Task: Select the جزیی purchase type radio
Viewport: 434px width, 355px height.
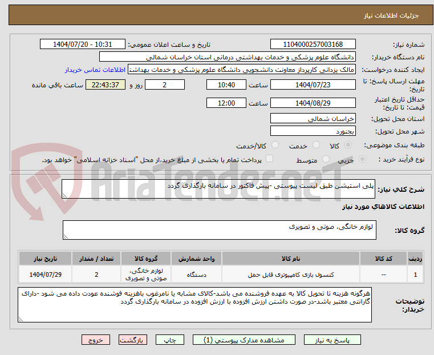Action: (x=362, y=159)
